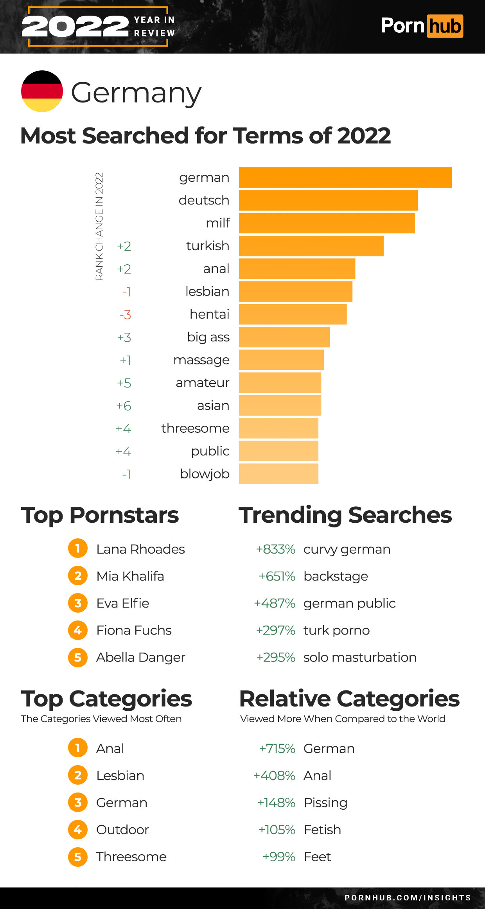Click the lightest bar for 'public'
Screen dimensions: 485x909
click(278, 451)
